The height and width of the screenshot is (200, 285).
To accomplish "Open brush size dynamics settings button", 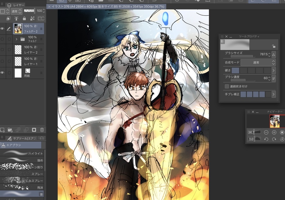I will tap(274, 54).
